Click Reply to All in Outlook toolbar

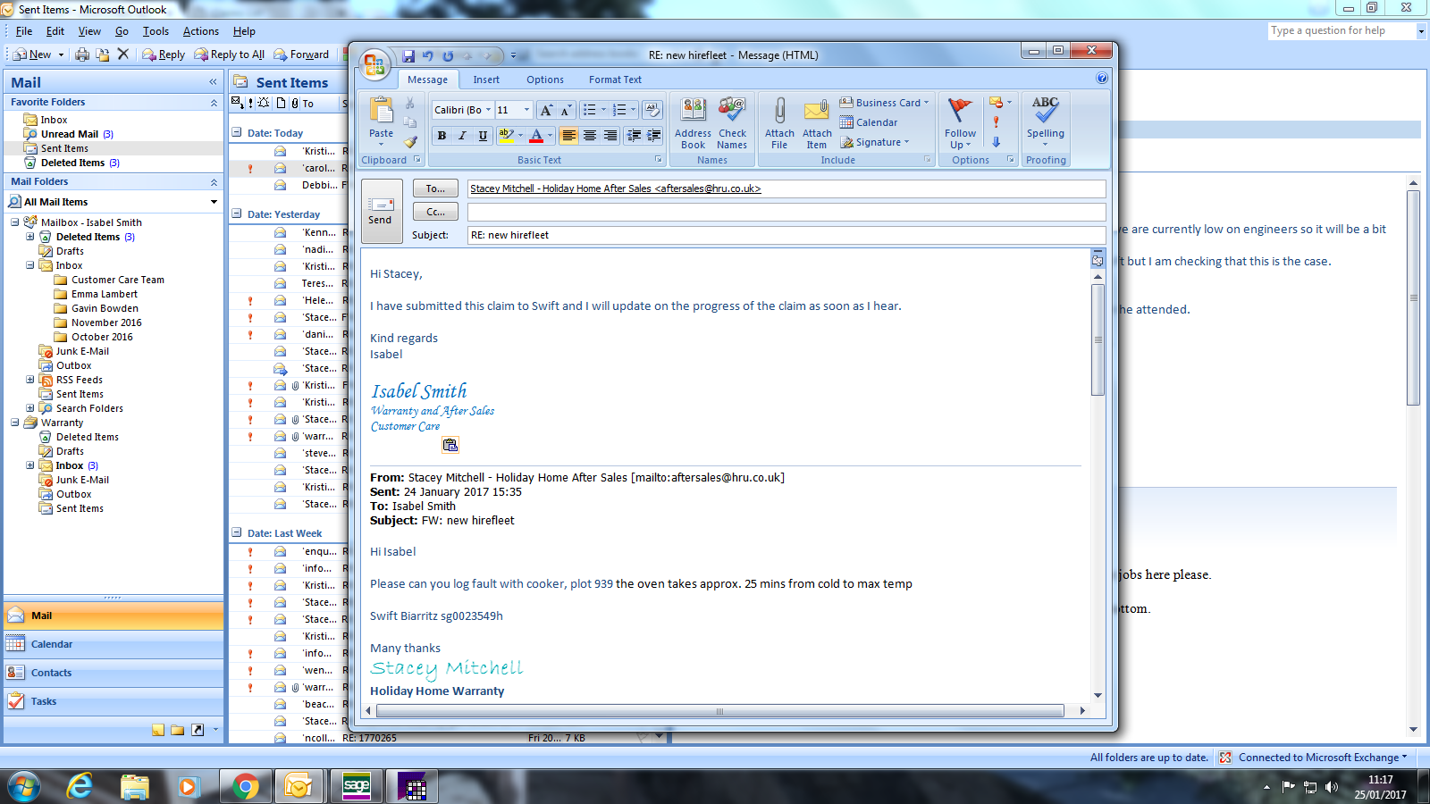pos(230,54)
